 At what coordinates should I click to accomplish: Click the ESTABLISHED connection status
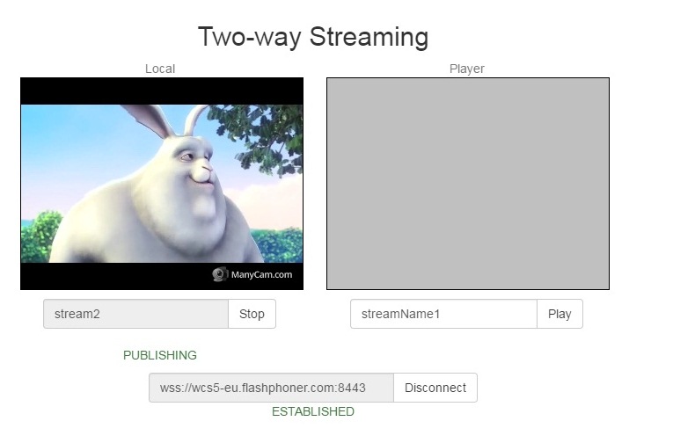point(312,411)
